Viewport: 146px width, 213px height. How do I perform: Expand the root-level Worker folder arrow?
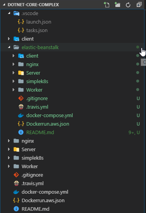(x=9, y=166)
